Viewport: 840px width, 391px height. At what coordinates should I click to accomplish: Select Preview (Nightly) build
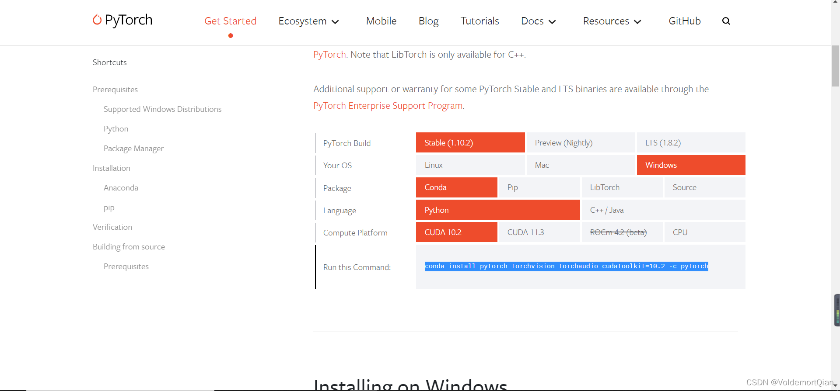[581, 142]
